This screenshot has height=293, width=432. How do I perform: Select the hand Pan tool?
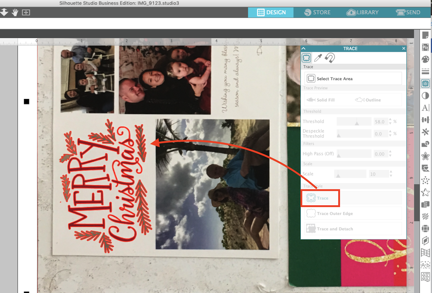pyautogui.click(x=15, y=12)
